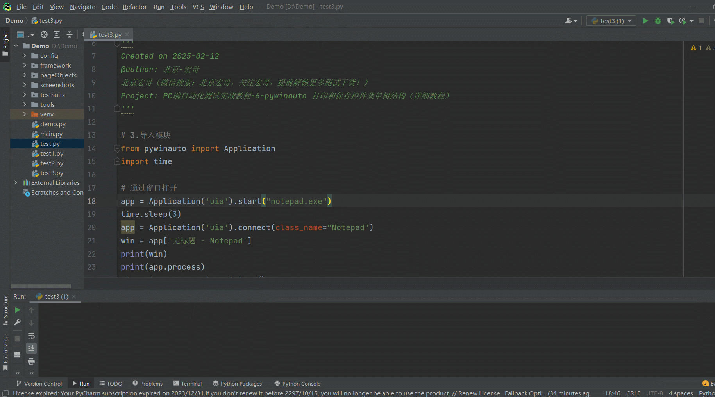Run test3 with the green play button
Viewport: 715px width, 397px height.
click(x=645, y=21)
